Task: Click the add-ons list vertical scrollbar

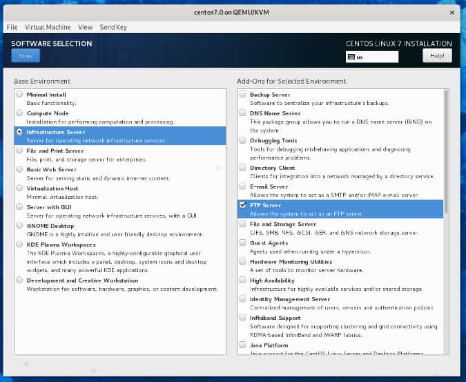Action: 446,152
